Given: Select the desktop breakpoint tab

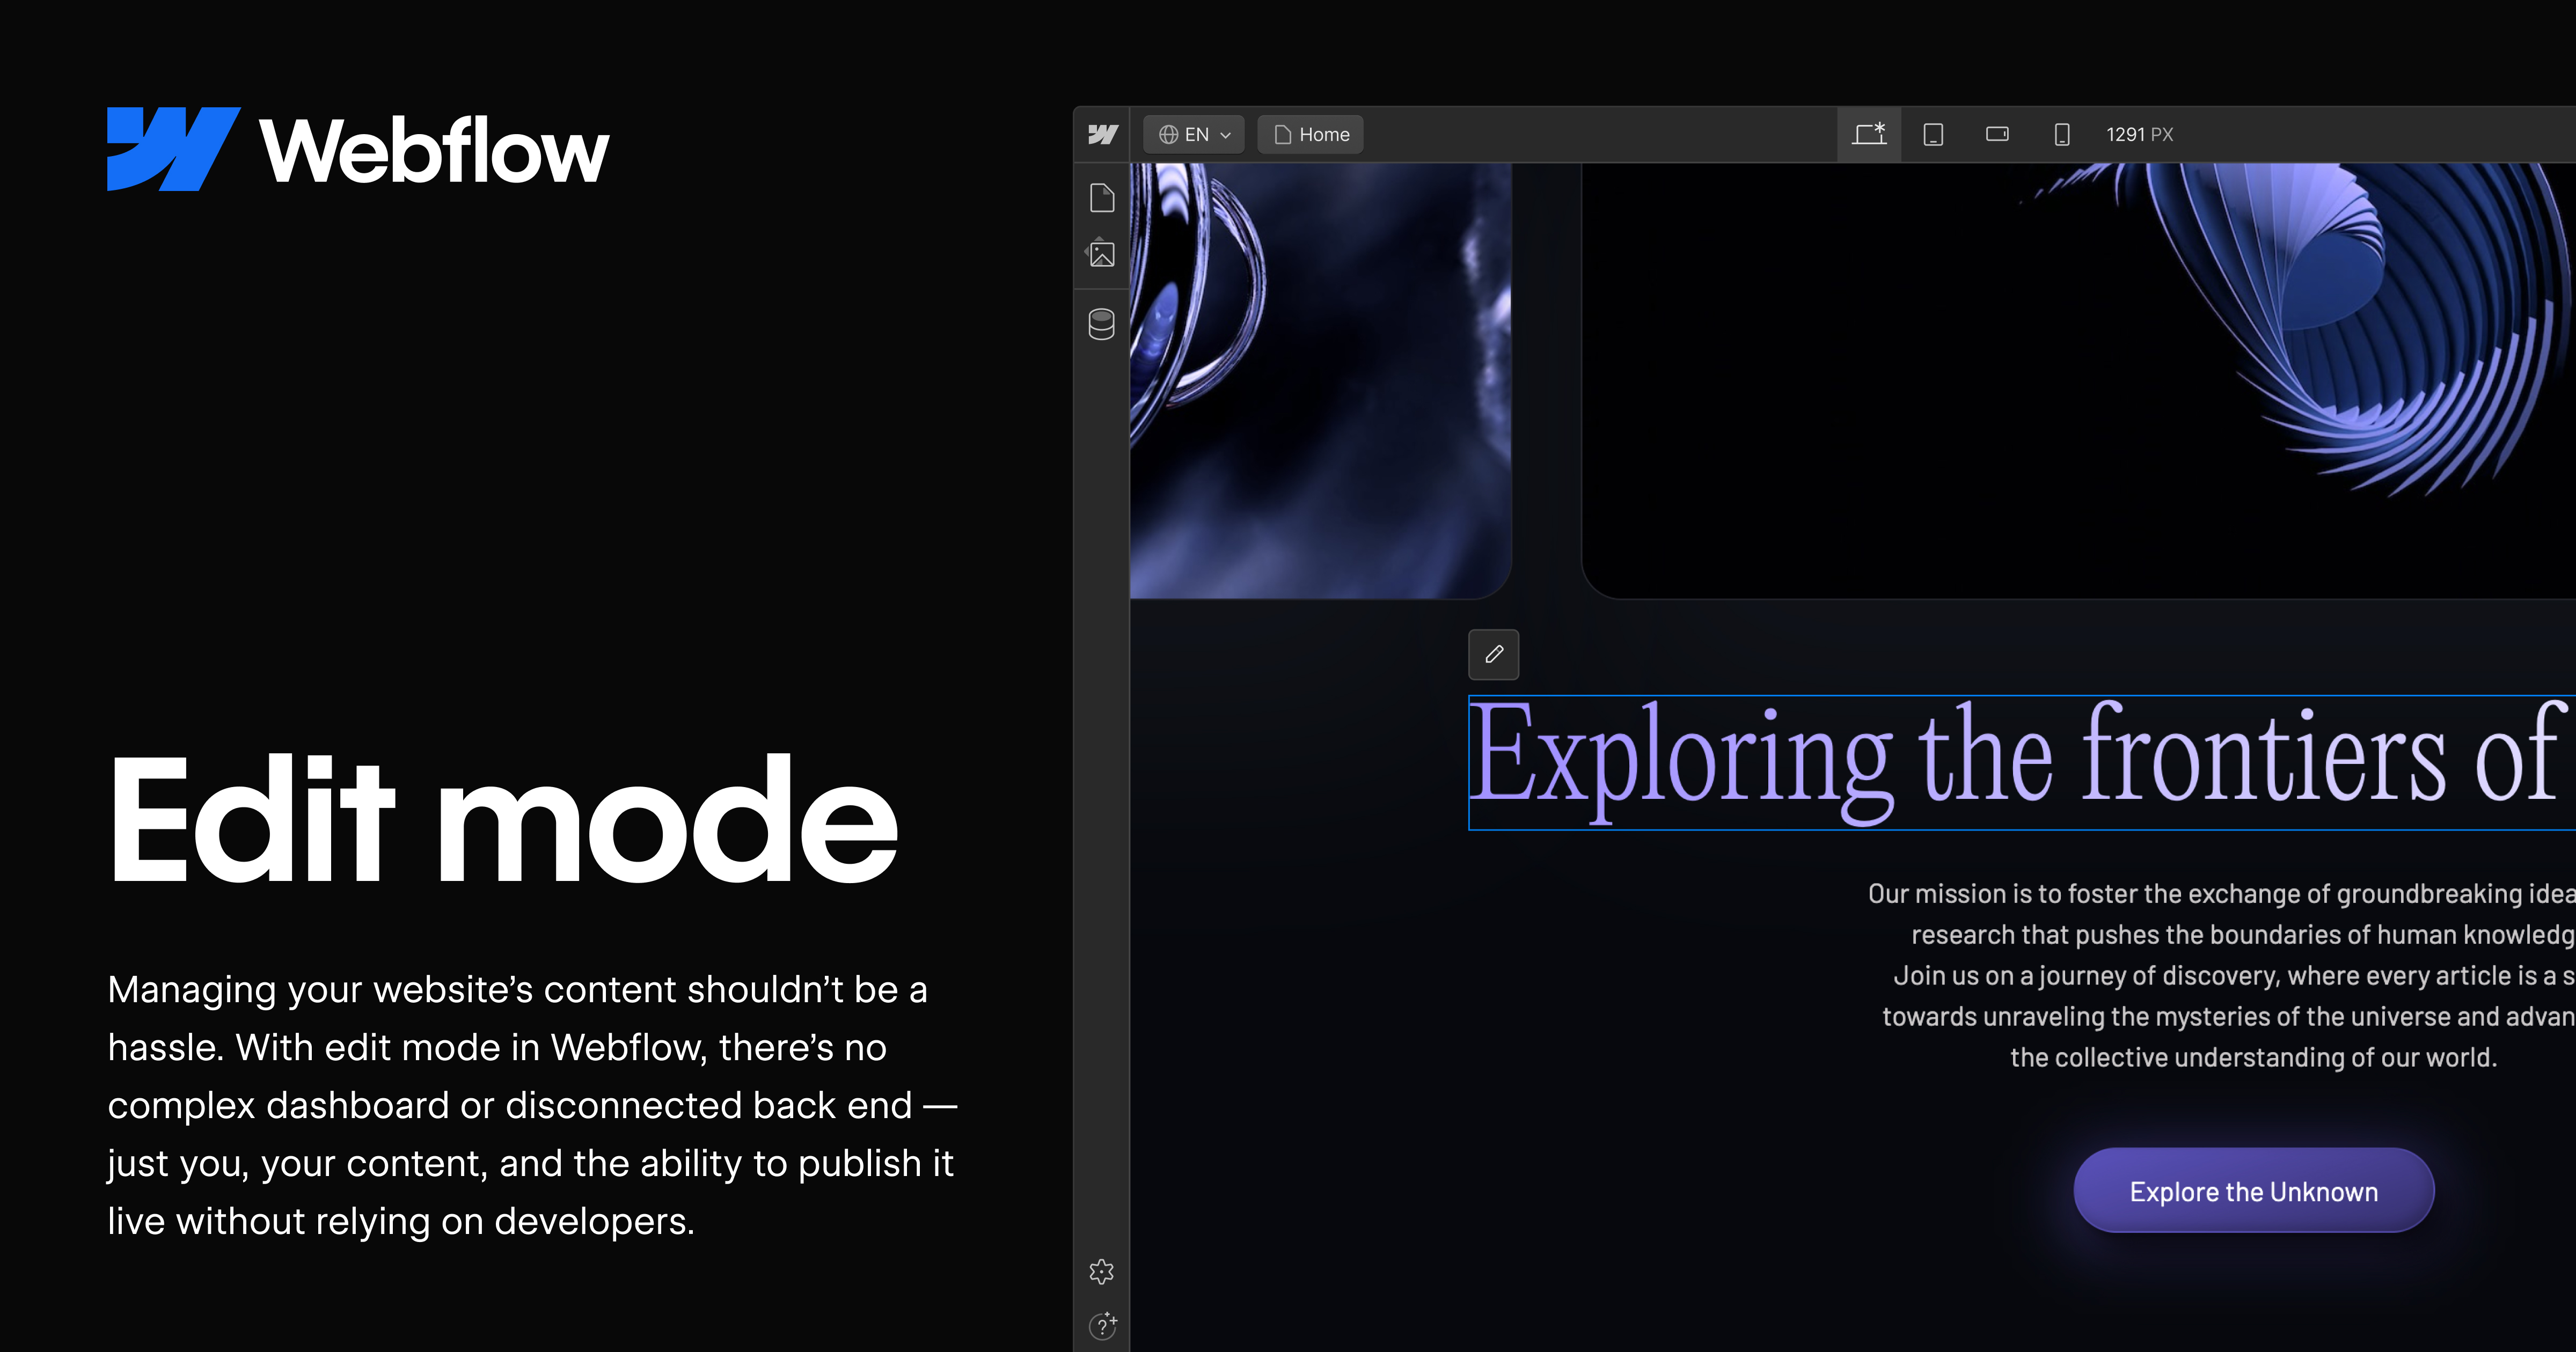Looking at the screenshot, I should (1869, 133).
